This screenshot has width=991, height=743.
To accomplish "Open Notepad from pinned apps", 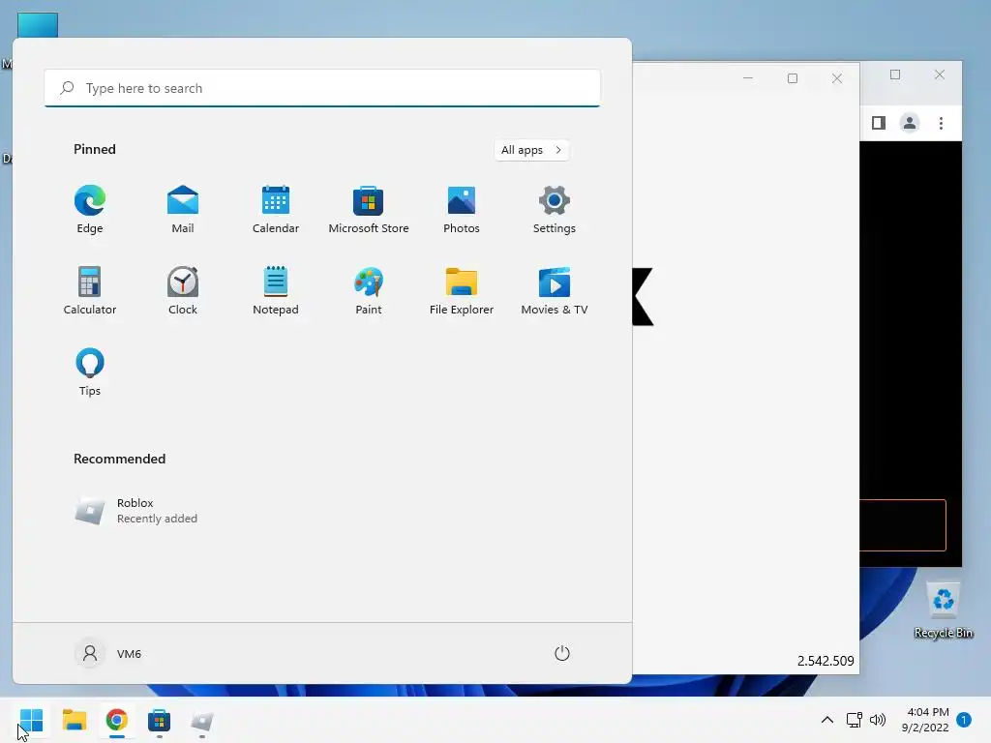I will [276, 290].
